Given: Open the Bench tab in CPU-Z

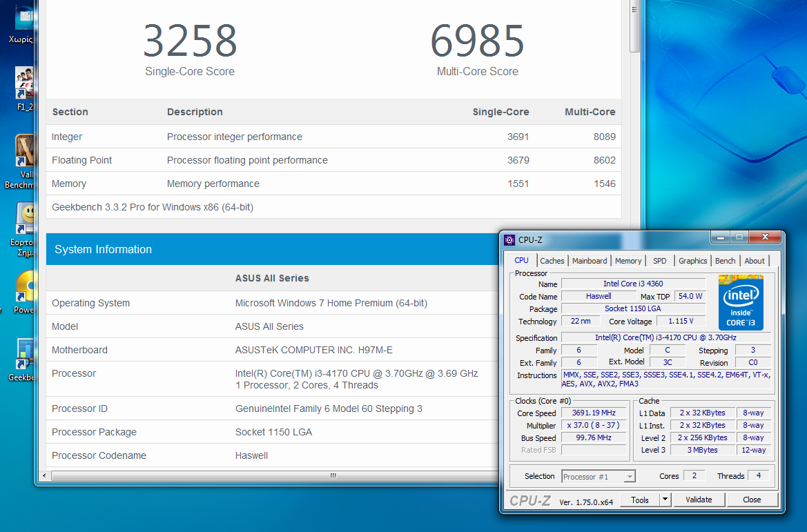Looking at the screenshot, I should pos(725,261).
